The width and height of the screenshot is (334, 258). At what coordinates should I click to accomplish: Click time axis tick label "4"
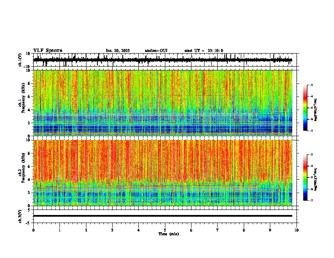(x=139, y=230)
